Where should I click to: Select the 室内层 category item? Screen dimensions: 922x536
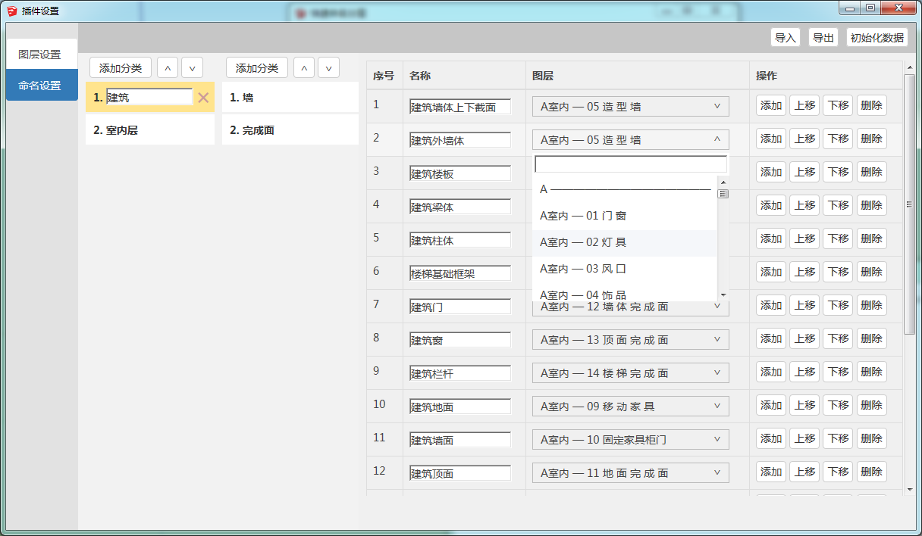[150, 130]
